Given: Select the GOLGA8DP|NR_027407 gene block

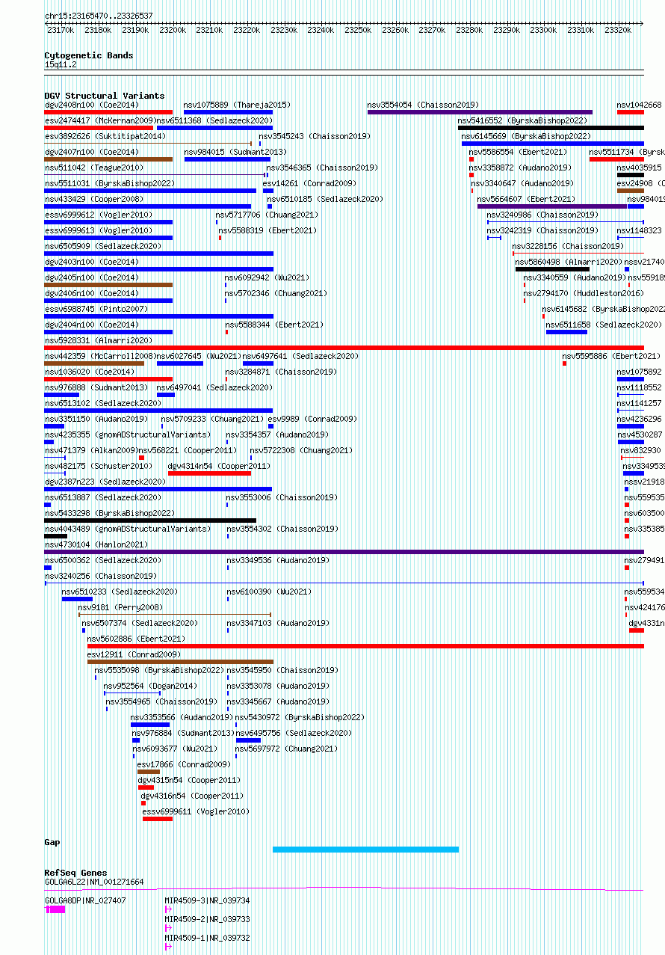Looking at the screenshot, I should 55,909.
